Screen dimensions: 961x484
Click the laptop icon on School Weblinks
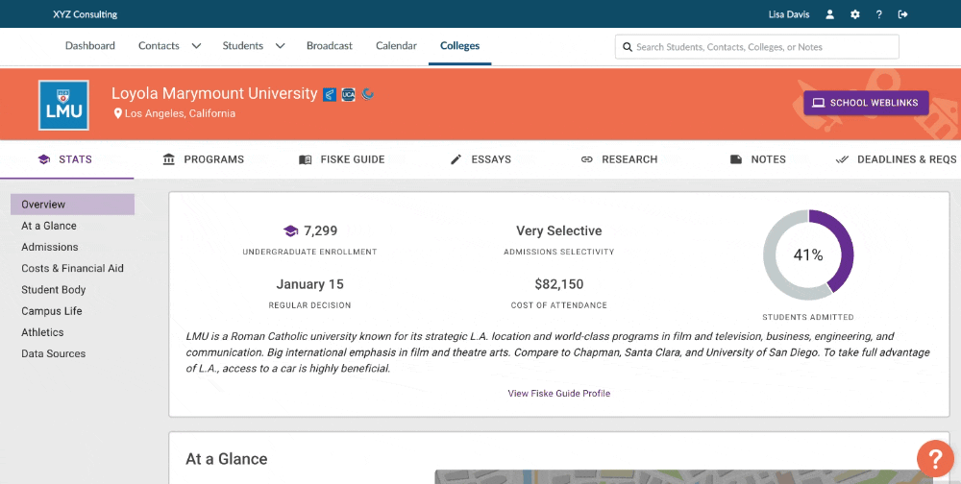[x=818, y=103]
